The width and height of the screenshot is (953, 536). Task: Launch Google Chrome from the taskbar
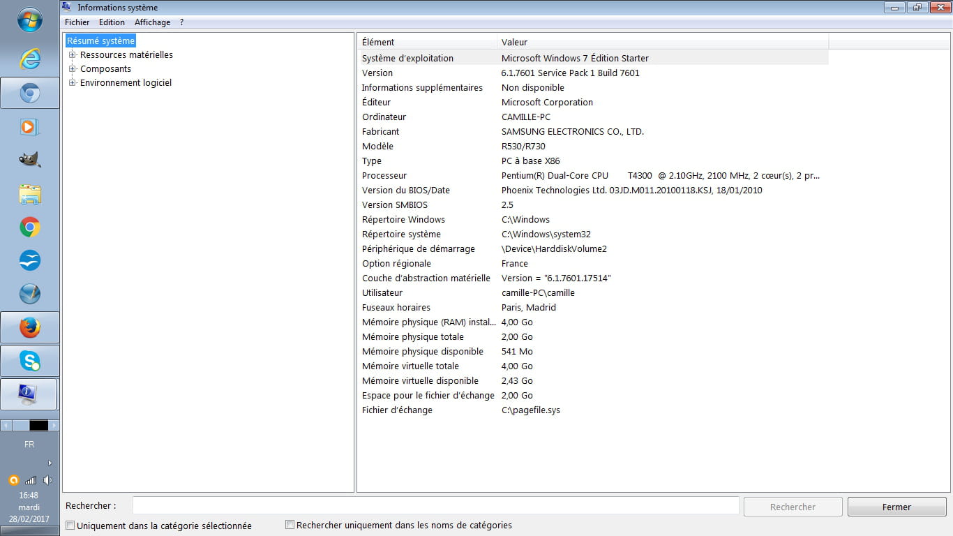pos(30,227)
